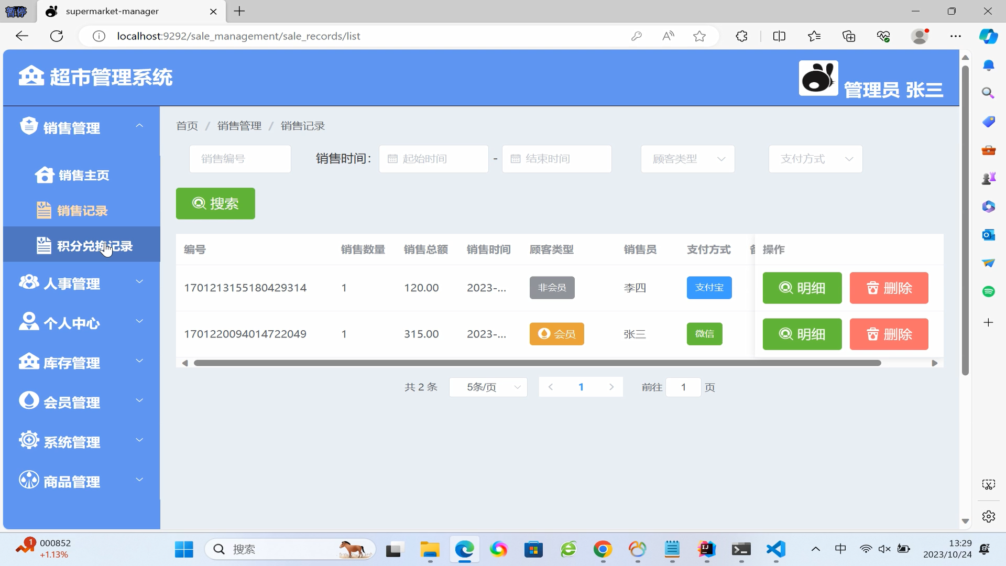1006x566 pixels.
Task: Open the 顾客类型 dropdown
Action: [x=687, y=159]
